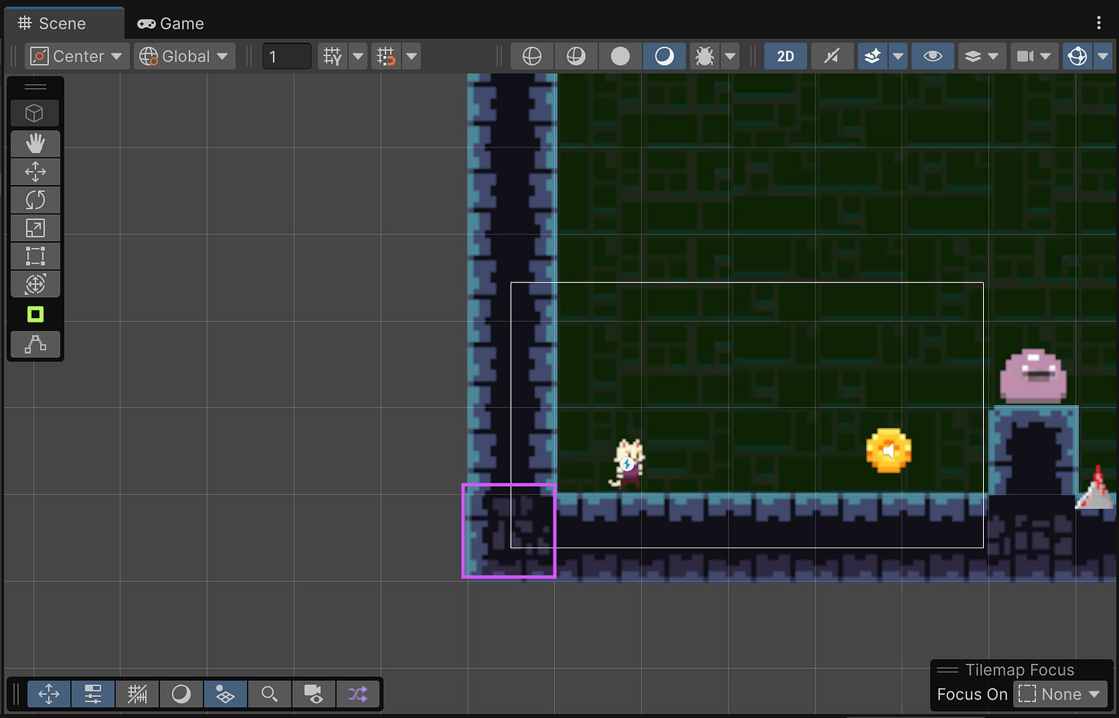
Task: Open the Center pivot dropdown
Action: [x=76, y=55]
